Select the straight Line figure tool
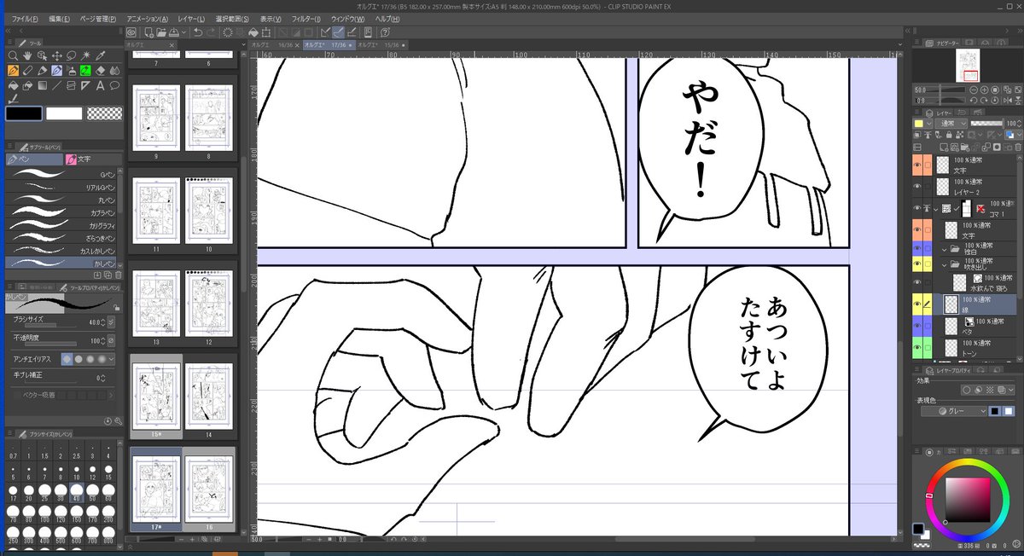 tap(56, 85)
